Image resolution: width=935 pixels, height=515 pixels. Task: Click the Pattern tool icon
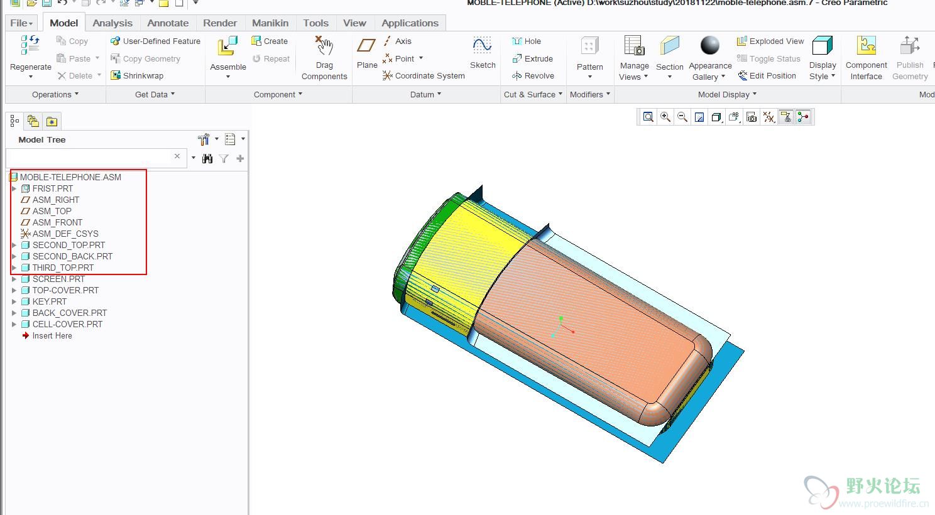click(x=589, y=46)
